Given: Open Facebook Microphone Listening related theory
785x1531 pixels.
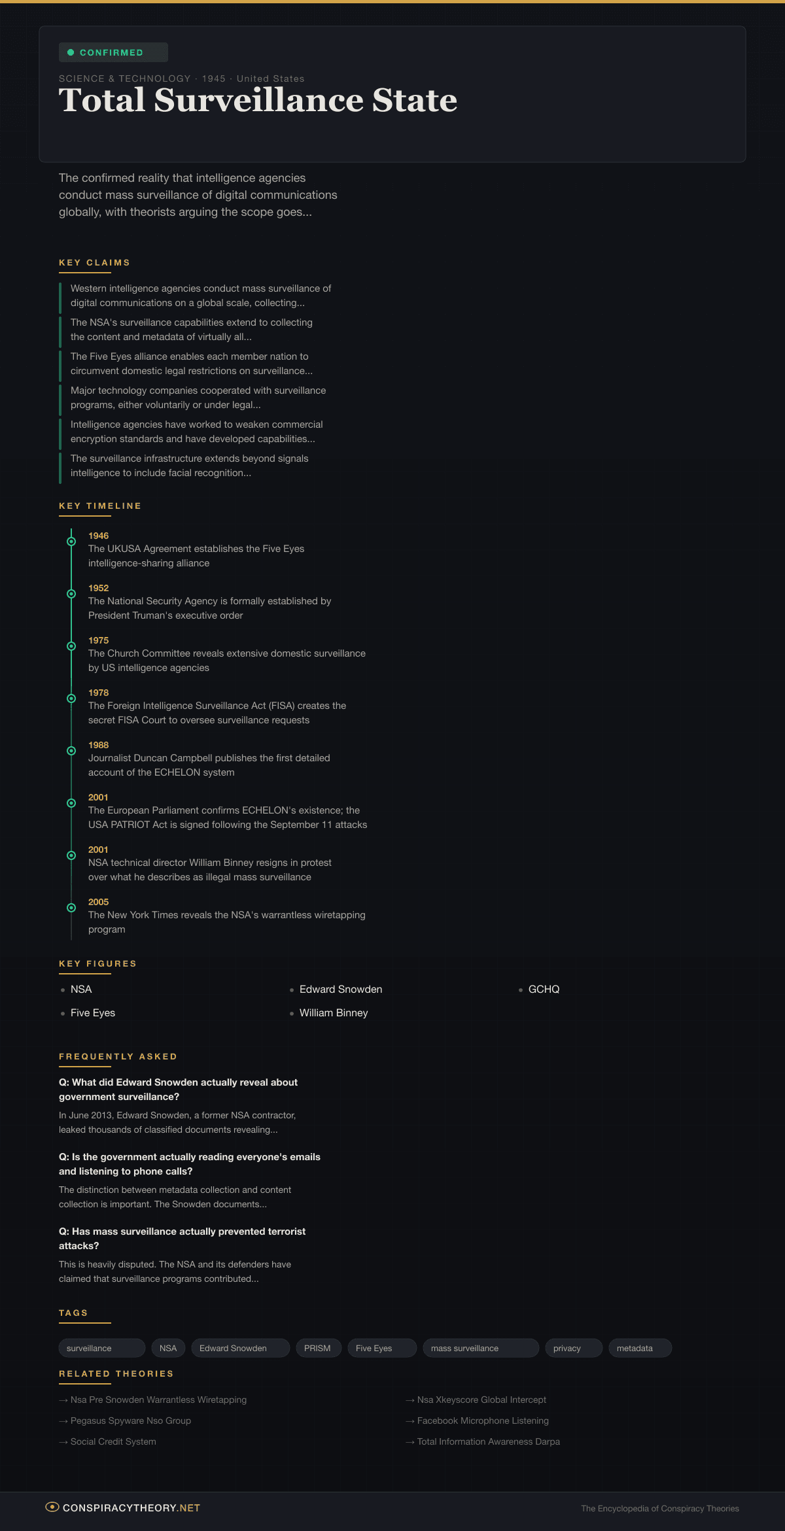Looking at the screenshot, I should coord(483,1420).
